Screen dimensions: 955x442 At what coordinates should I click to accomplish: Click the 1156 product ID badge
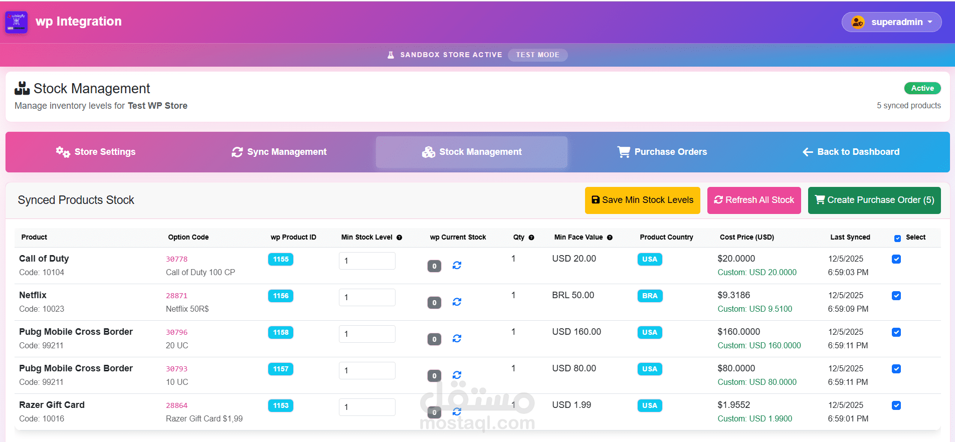[x=281, y=296]
